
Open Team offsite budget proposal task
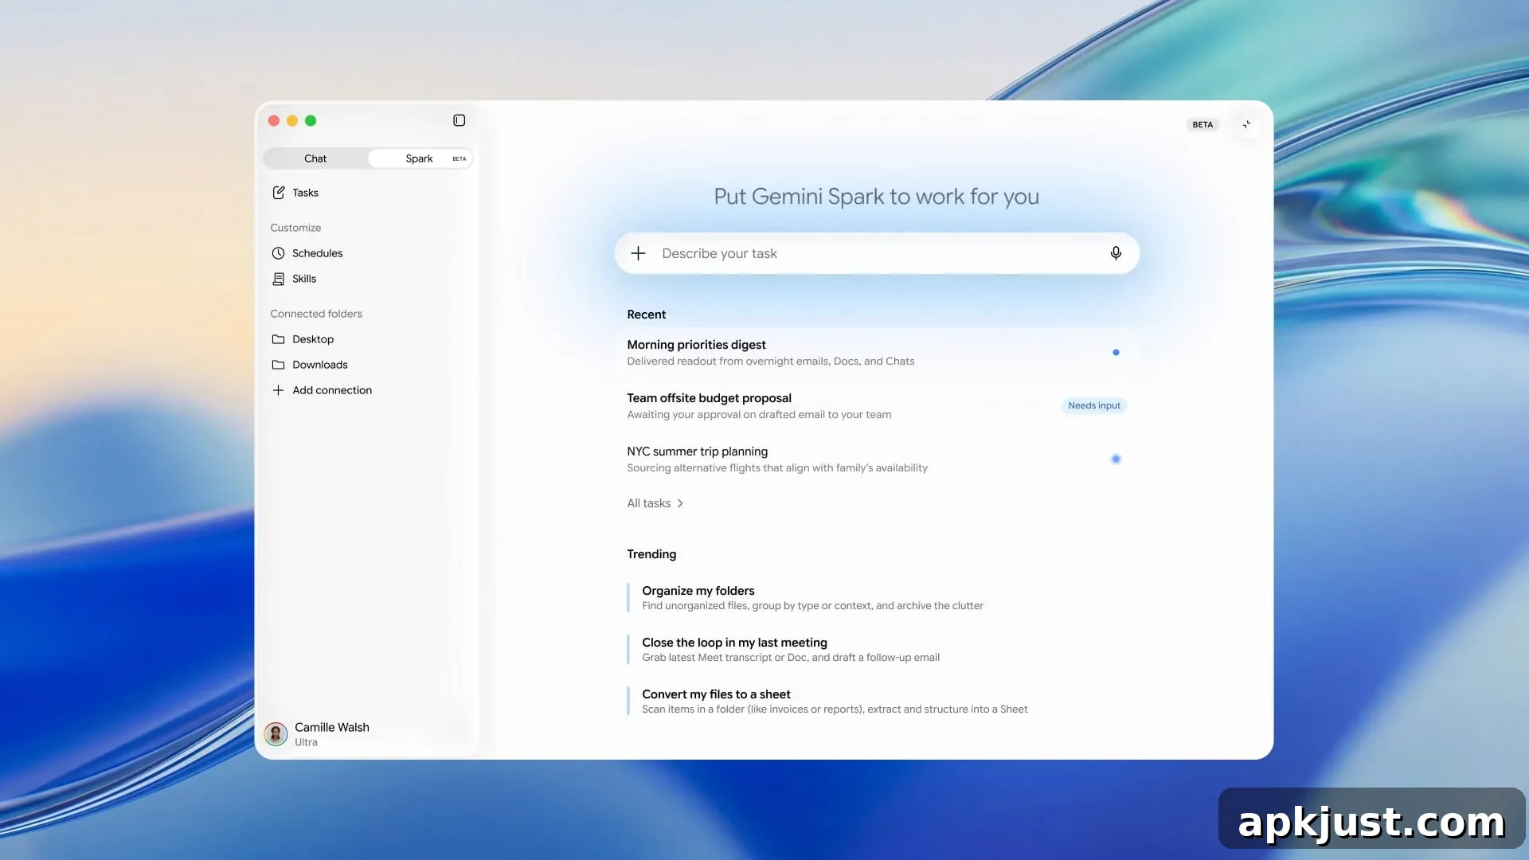[x=877, y=405]
